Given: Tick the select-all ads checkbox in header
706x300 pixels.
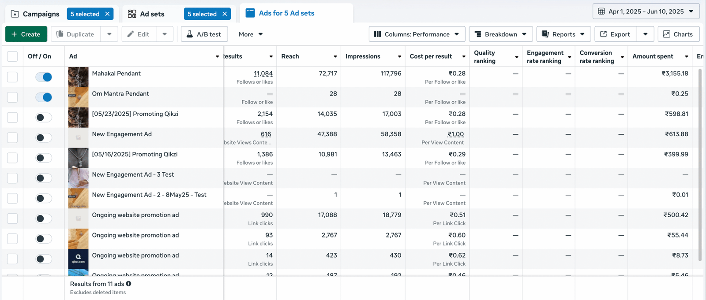Looking at the screenshot, I should 12,56.
